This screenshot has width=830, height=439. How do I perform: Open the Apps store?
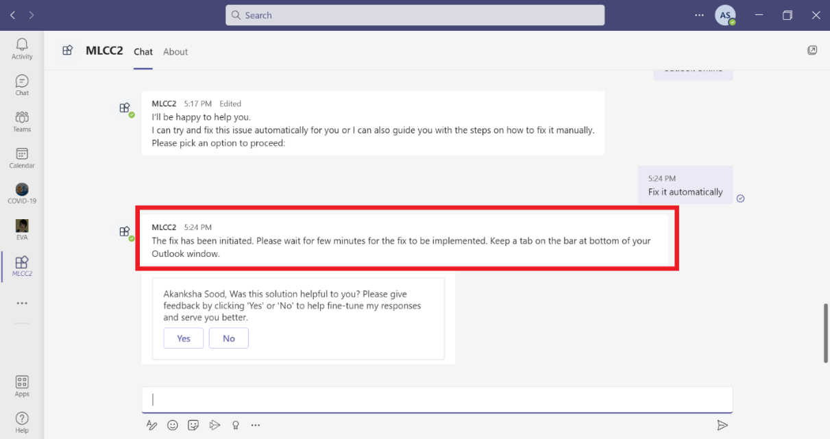click(x=21, y=385)
